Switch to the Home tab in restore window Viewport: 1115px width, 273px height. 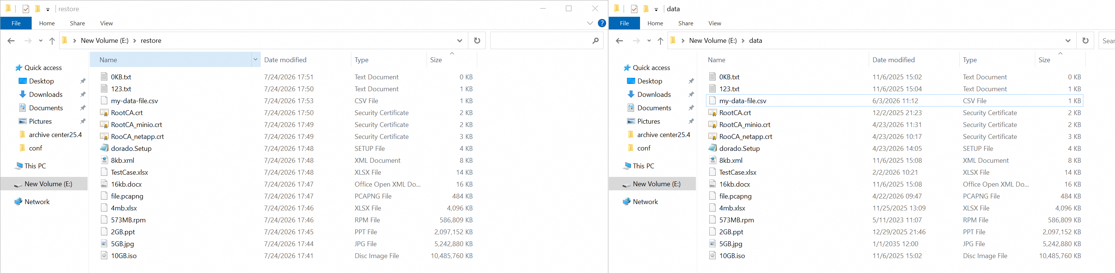pos(47,23)
